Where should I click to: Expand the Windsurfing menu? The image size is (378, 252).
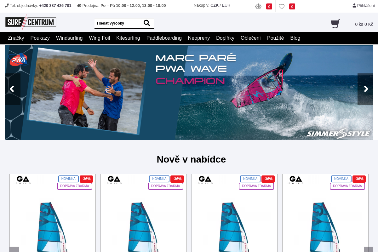coord(69,38)
